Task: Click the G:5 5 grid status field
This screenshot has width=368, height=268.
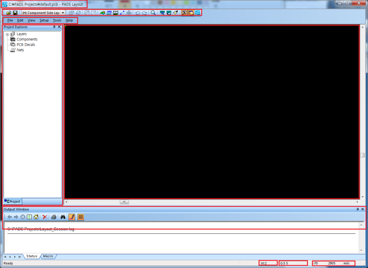Action: click(293, 263)
